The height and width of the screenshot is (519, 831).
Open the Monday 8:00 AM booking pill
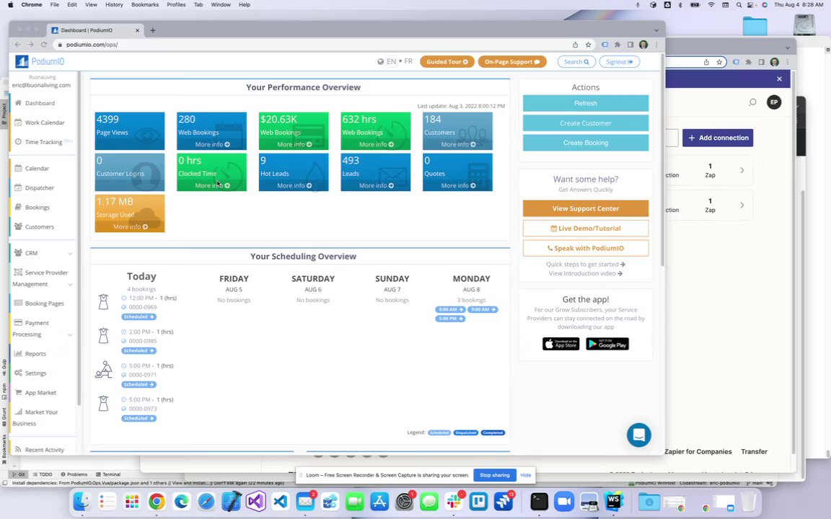[x=450, y=309]
